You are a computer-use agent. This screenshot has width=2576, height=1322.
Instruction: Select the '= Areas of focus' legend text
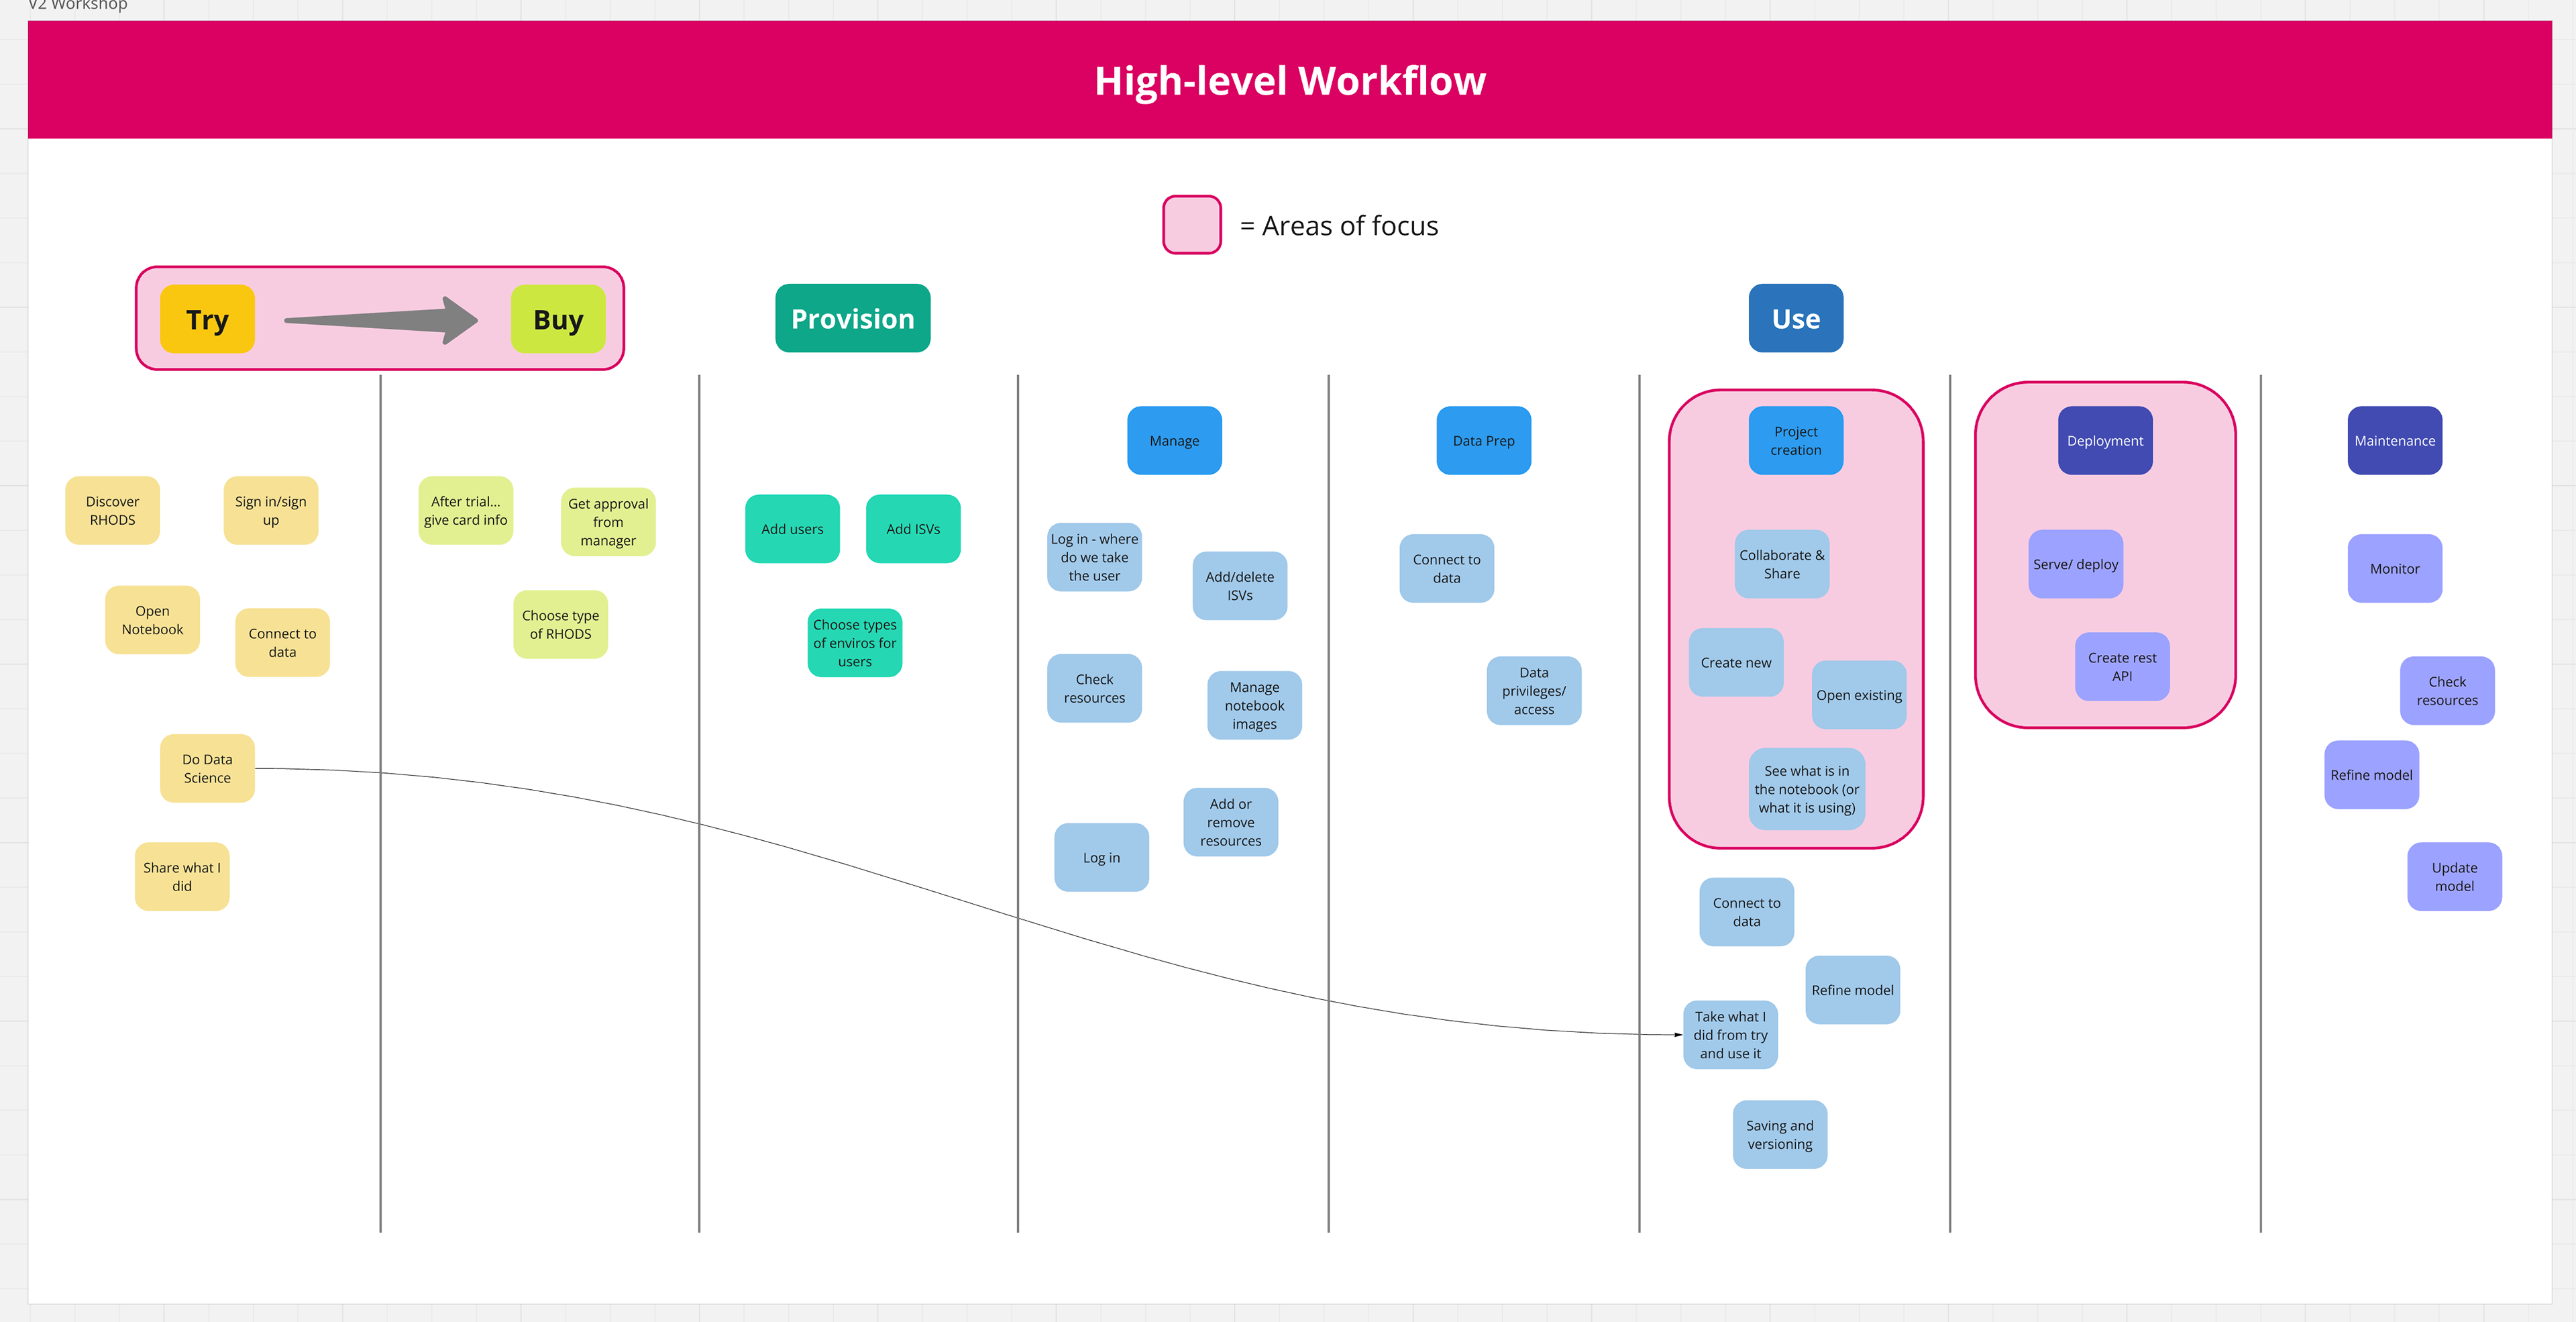[1339, 226]
